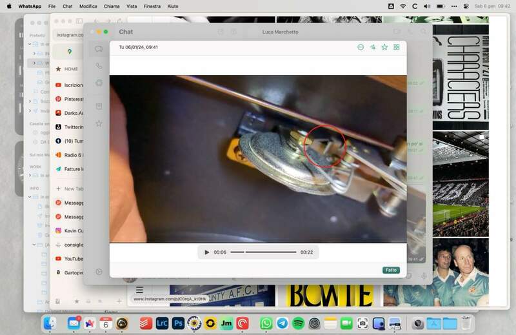Play the video in the media viewer
Image resolution: width=516 pixels, height=335 pixels.
coord(206,252)
